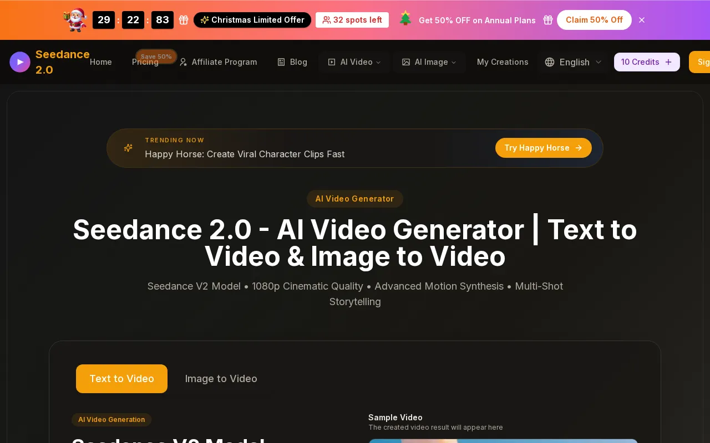
Task: Switch to the Image to Video tab
Action: [x=221, y=379]
